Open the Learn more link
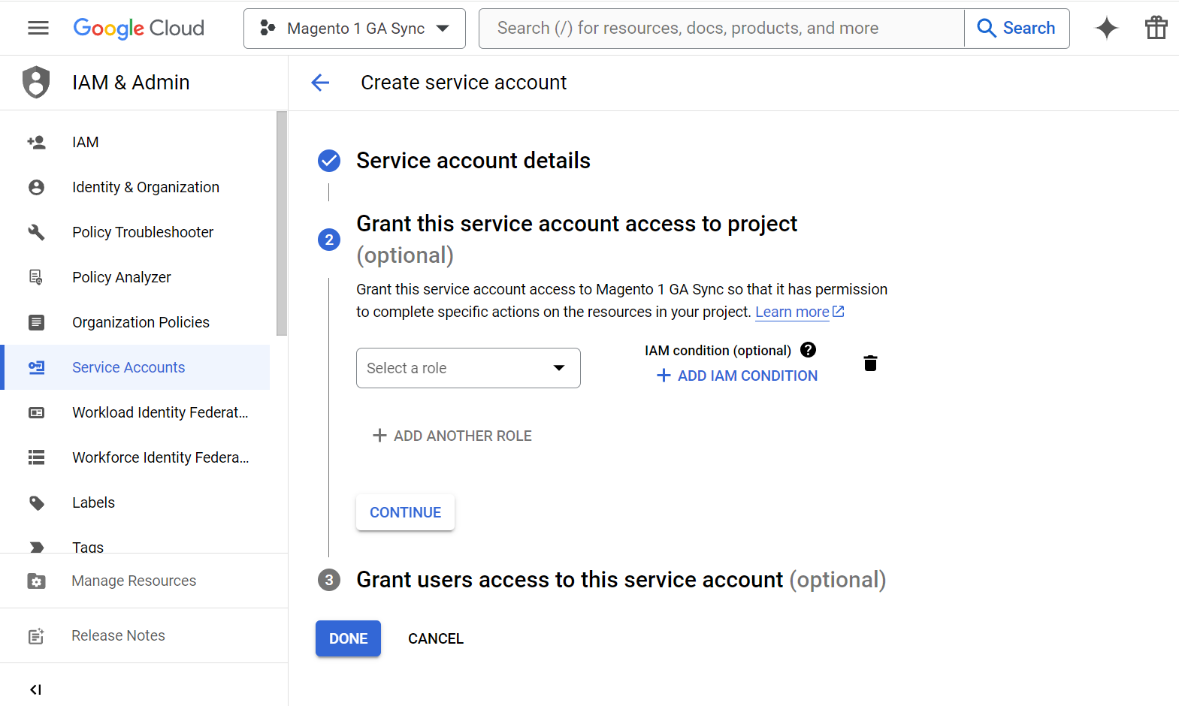This screenshot has height=706, width=1179. [x=792, y=312]
